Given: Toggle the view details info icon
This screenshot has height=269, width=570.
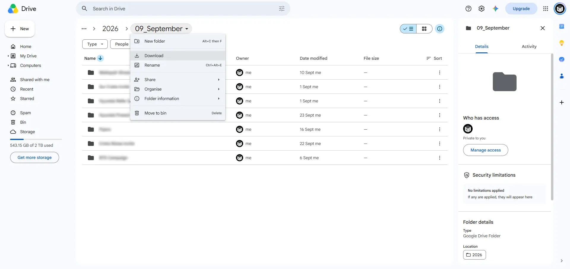Looking at the screenshot, I should [440, 29].
